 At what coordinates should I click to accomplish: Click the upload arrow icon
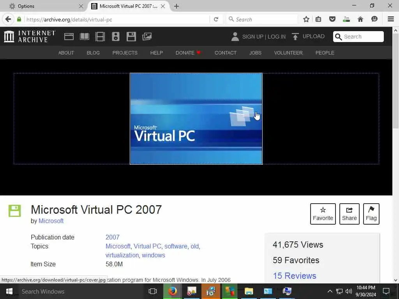(x=295, y=37)
